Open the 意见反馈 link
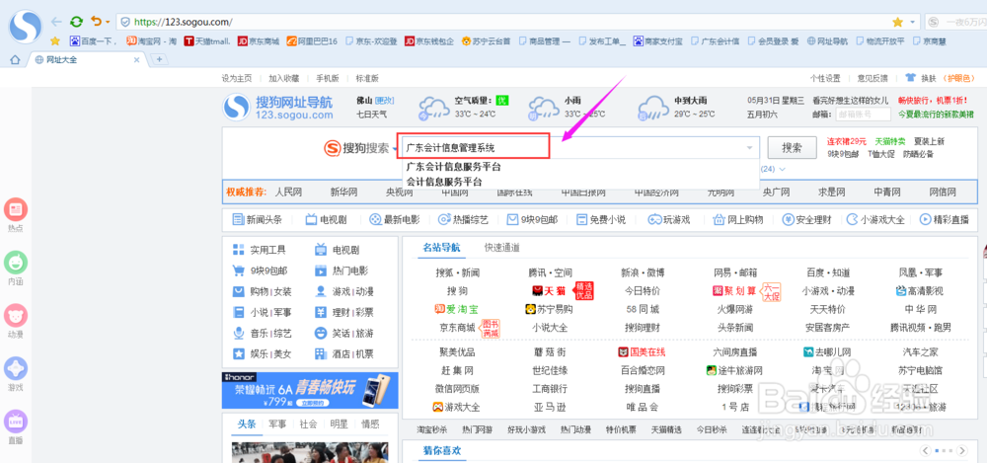 coord(873,79)
